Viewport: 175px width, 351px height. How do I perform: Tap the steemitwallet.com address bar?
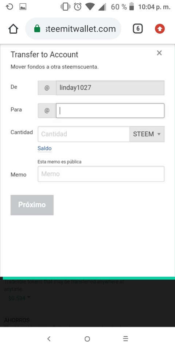coord(73,29)
